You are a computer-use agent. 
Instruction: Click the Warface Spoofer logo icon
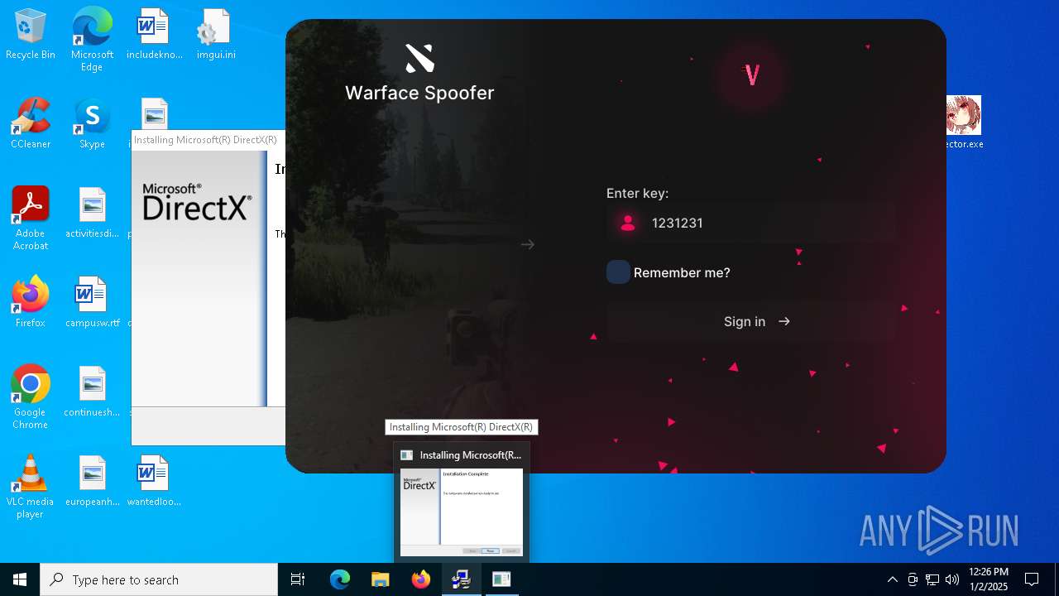pyautogui.click(x=419, y=58)
